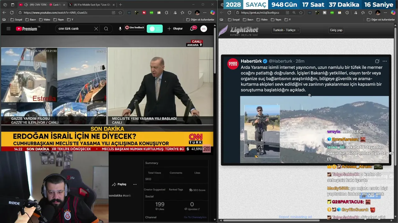This screenshot has height=223, width=398.
Task: Open Diğer sık kullanılanlar folder in right browser
Action: point(381,20)
